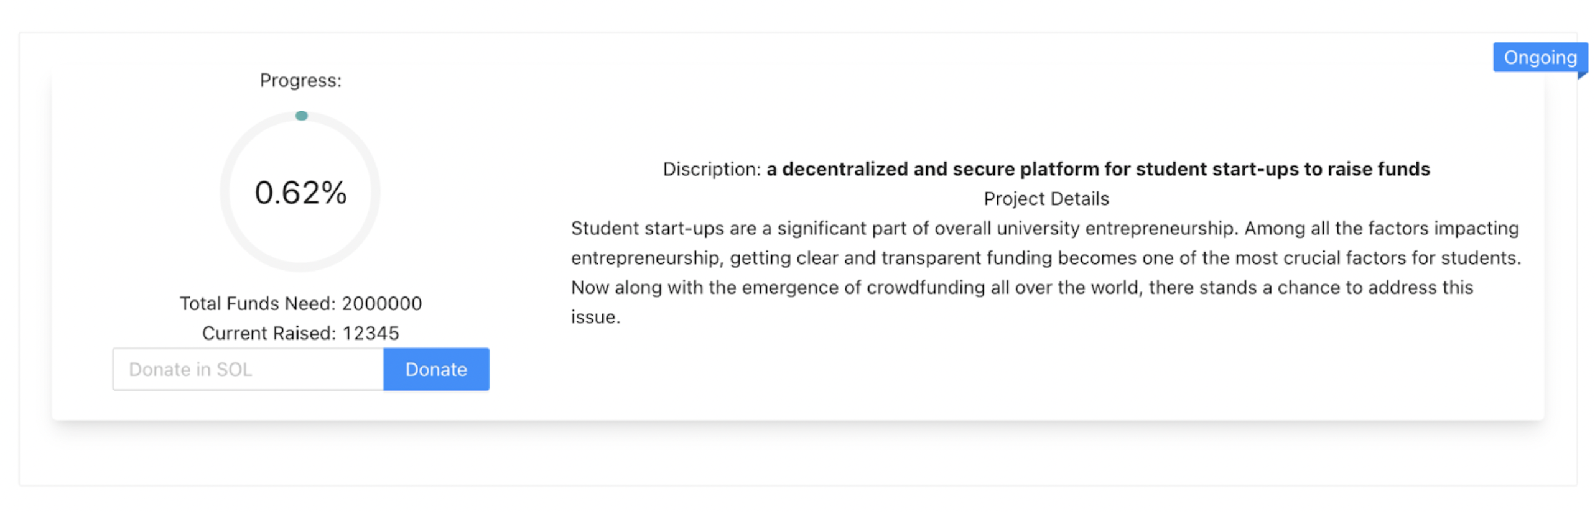Click the line starting entrepreneurship, getting clear
Viewport: 1595px width, 512px height.
coord(1046,258)
